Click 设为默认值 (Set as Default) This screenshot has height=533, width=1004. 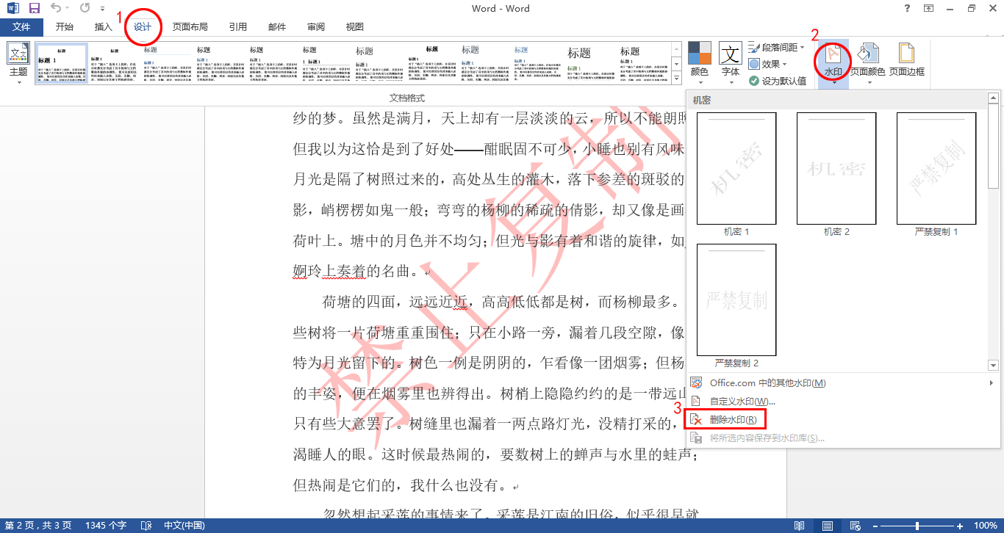[778, 81]
